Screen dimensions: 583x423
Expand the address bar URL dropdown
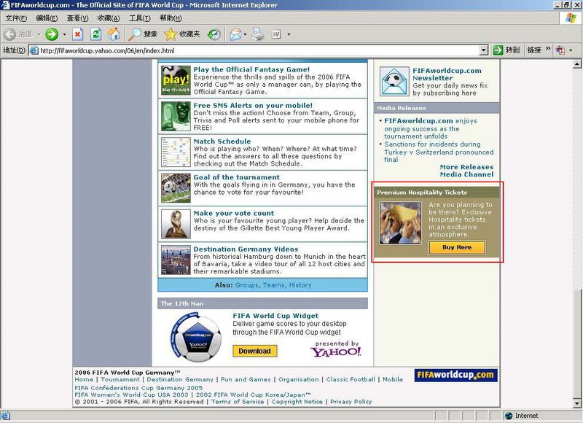tap(483, 50)
